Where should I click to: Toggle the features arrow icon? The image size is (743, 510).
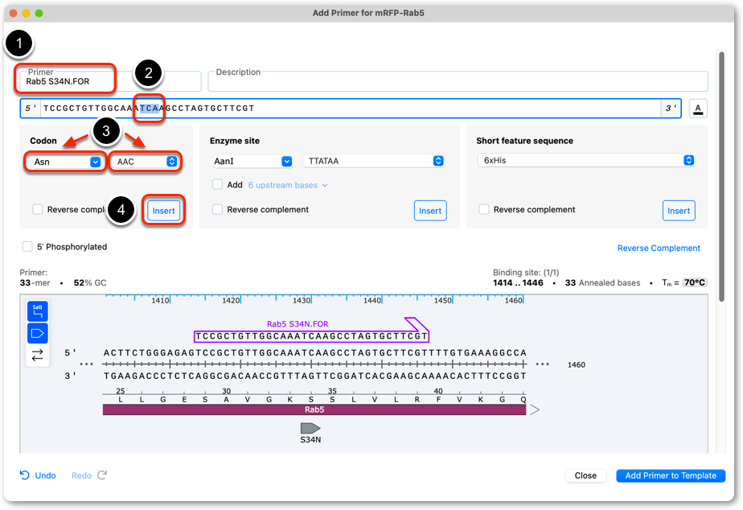click(x=38, y=333)
